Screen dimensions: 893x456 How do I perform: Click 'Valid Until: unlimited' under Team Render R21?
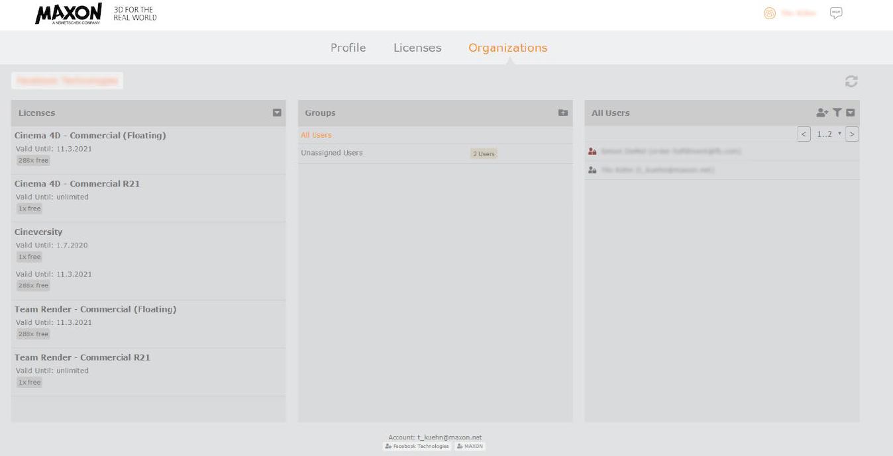coord(52,371)
